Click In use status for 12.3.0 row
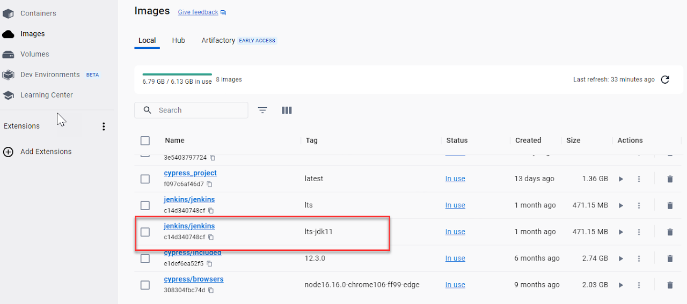The height and width of the screenshot is (304, 687). tap(455, 258)
